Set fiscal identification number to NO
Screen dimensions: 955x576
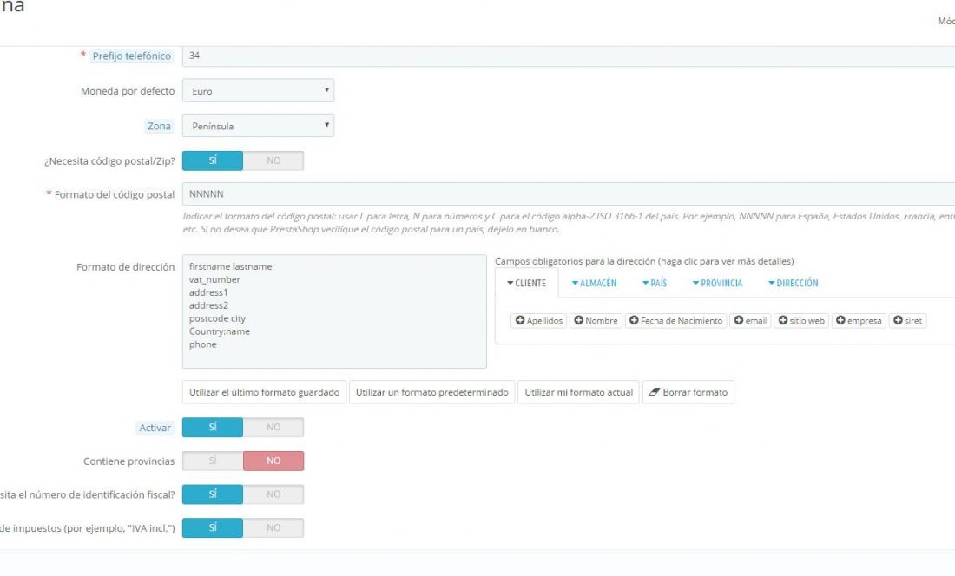273,494
